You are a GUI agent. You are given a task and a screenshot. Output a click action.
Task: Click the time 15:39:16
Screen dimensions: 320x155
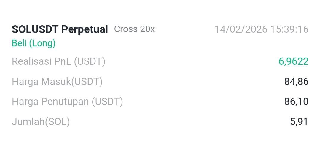coord(288,29)
